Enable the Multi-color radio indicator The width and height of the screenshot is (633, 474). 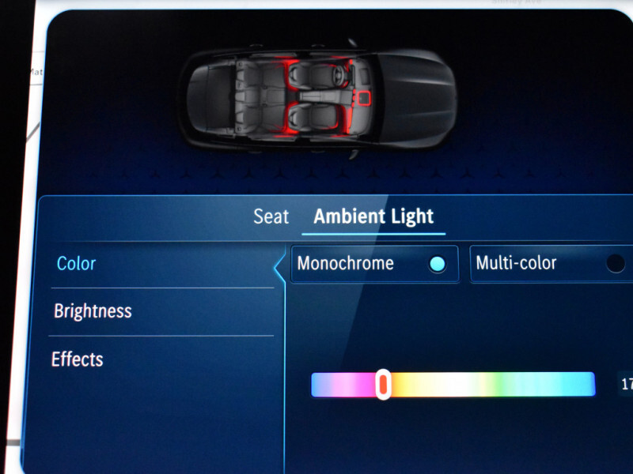[616, 264]
